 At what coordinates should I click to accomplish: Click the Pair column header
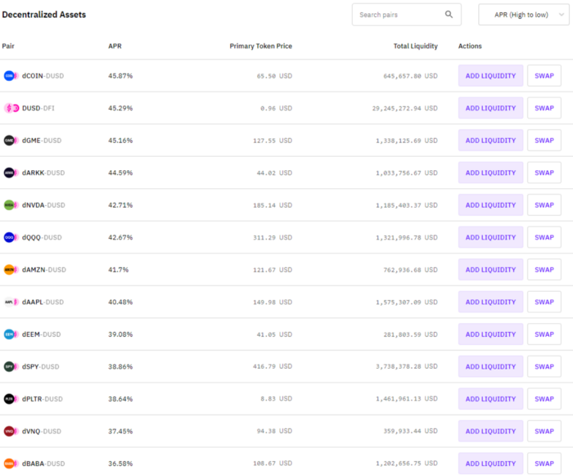[8, 46]
